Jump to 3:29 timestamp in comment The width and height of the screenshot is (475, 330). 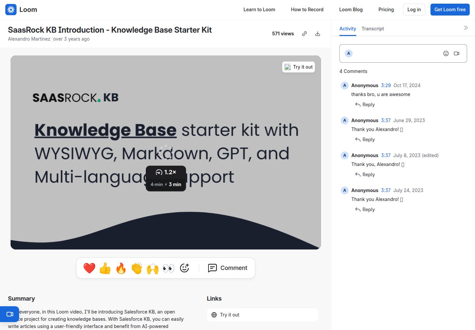(386, 85)
